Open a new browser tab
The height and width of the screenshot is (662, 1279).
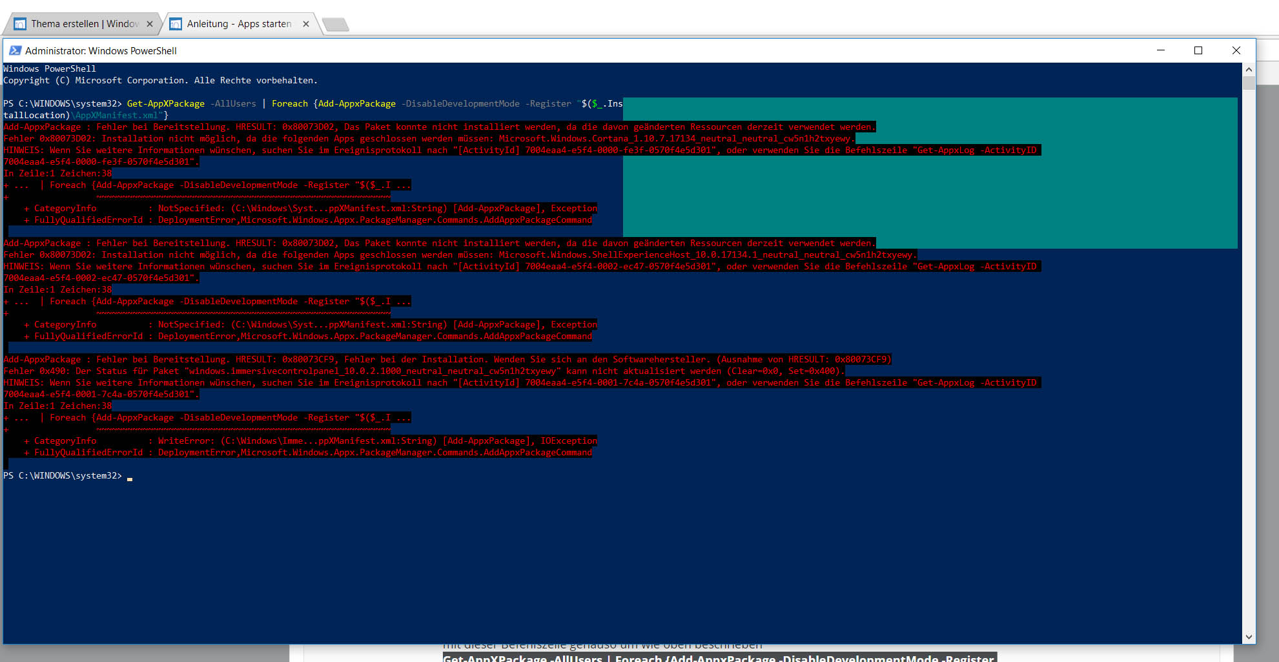click(x=335, y=25)
